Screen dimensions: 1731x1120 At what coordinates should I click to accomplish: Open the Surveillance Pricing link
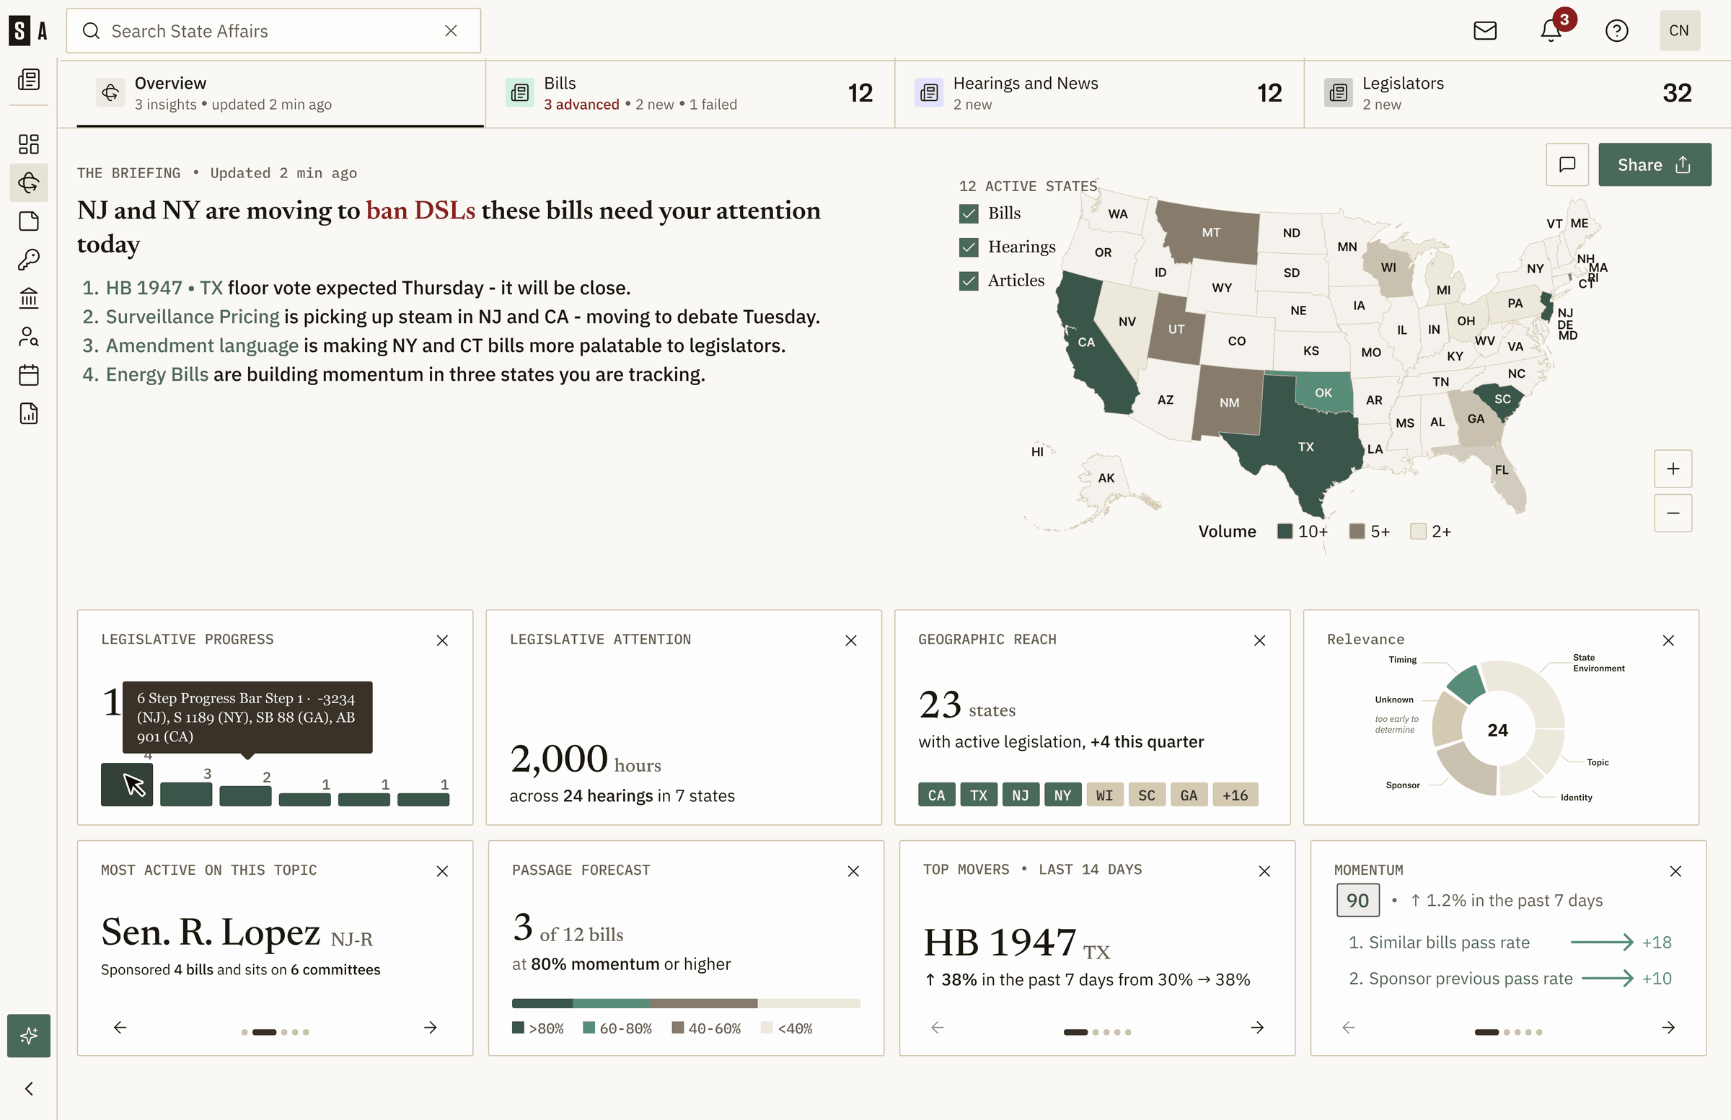(193, 317)
